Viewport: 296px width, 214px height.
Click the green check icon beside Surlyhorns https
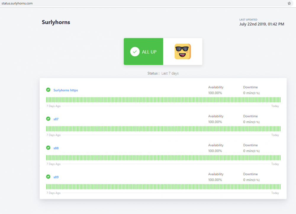[48, 90]
